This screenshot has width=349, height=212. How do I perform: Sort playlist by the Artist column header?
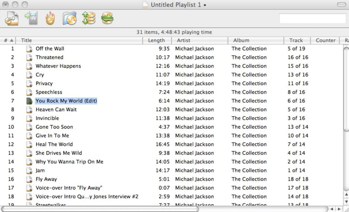click(200, 40)
